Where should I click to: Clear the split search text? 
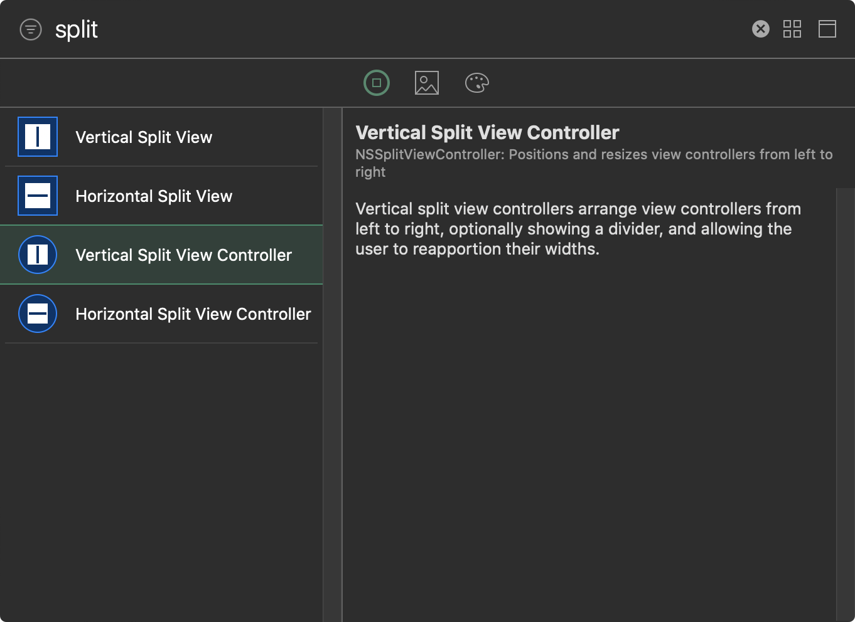click(760, 29)
